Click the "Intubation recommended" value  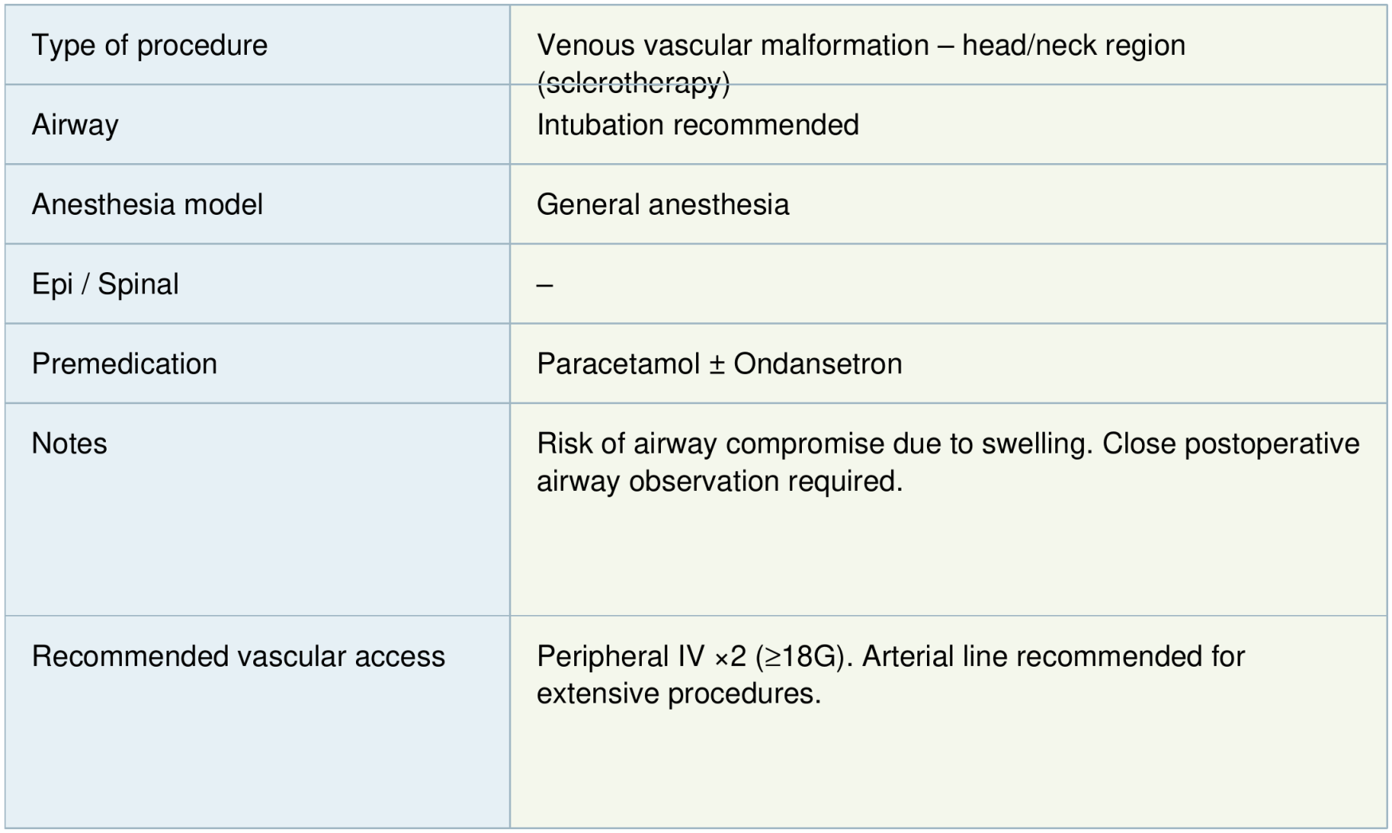698,125
